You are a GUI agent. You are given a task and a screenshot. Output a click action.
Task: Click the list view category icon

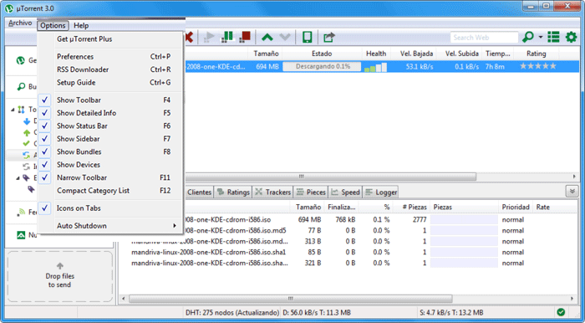coord(553,37)
